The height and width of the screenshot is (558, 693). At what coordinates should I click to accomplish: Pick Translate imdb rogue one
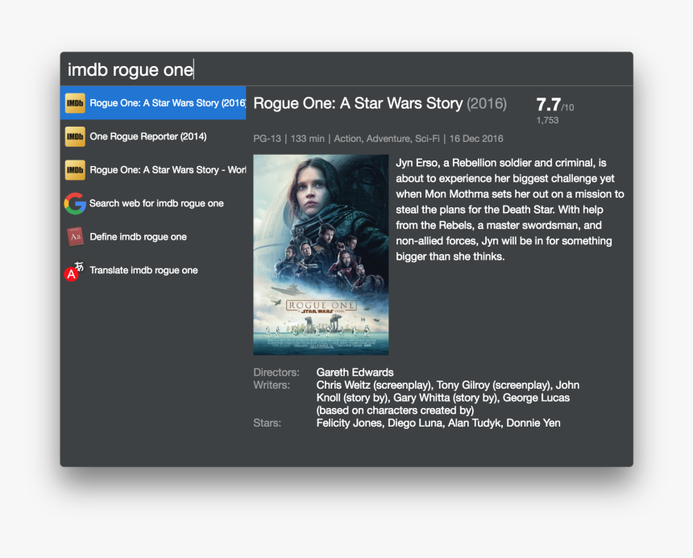coord(153,271)
